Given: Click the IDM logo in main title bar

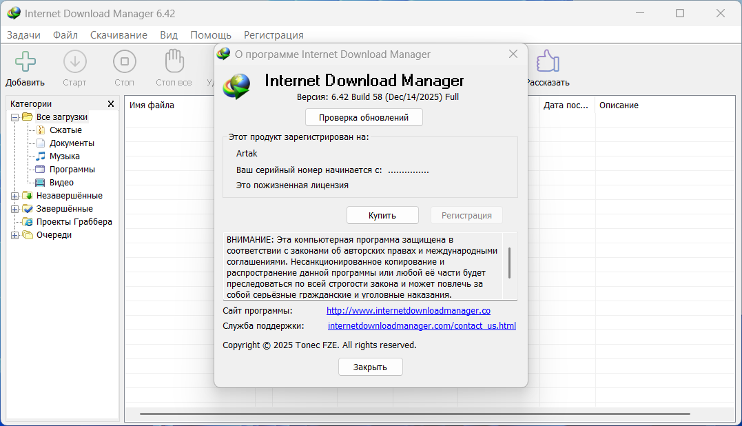Looking at the screenshot, I should (14, 13).
